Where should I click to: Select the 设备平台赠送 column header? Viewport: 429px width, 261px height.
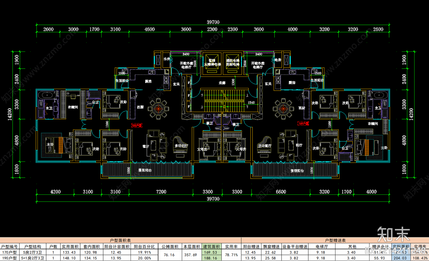pos(295,247)
